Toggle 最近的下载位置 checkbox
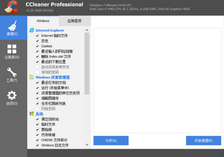The height and width of the screenshot is (157, 224). click(x=37, y=62)
